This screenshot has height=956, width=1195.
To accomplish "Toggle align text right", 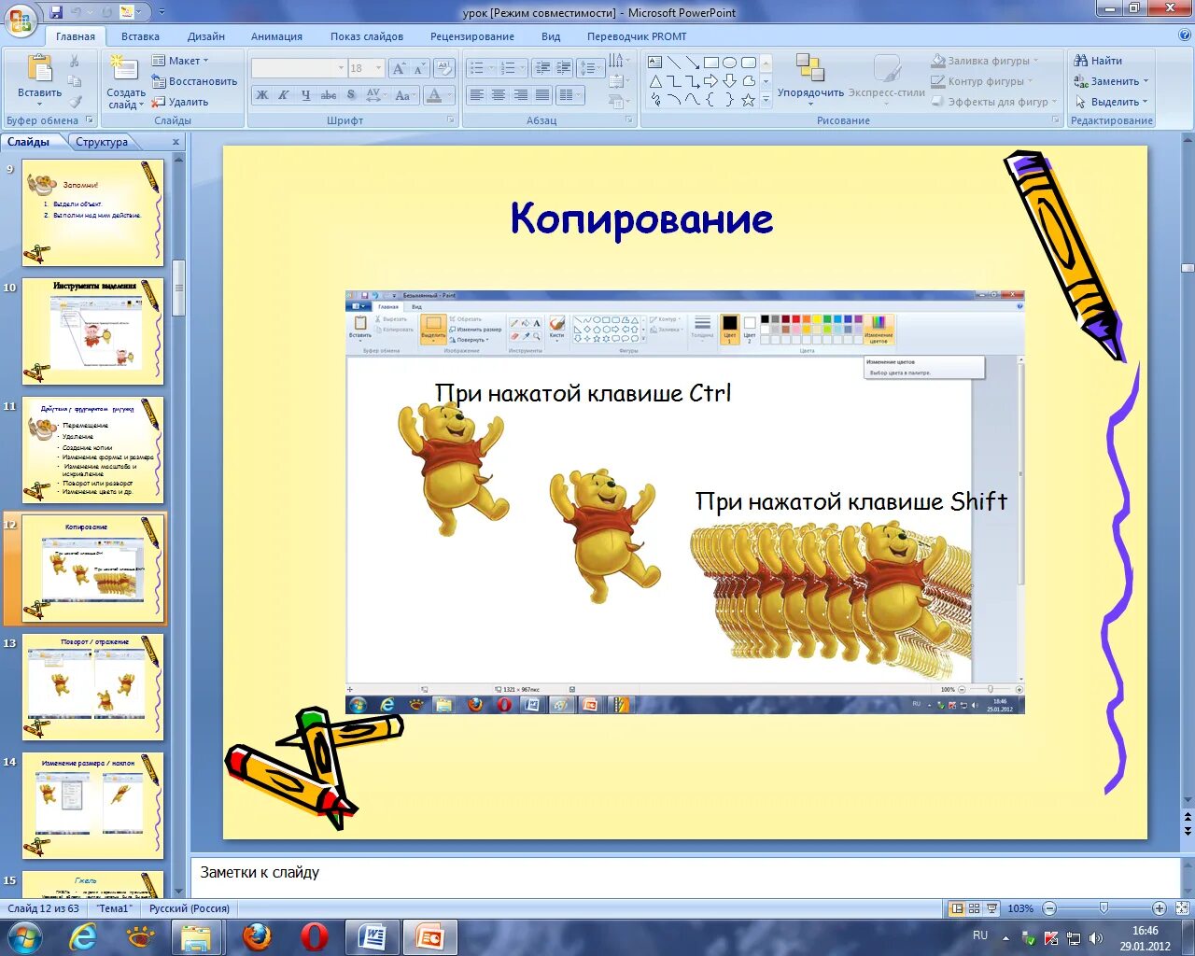I will click(521, 95).
